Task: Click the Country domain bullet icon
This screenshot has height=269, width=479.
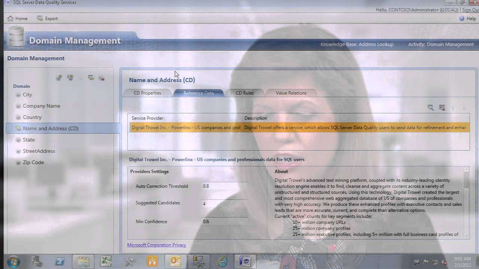Action: point(18,117)
